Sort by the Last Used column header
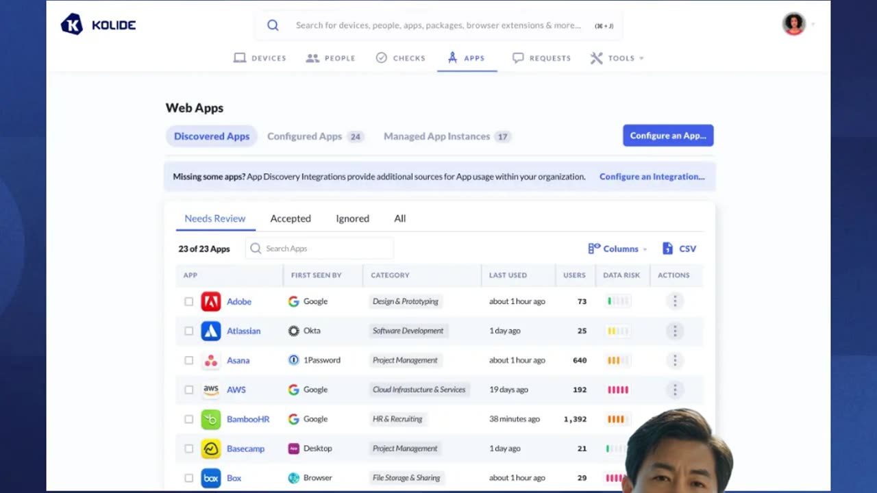The height and width of the screenshot is (493, 877). [508, 275]
